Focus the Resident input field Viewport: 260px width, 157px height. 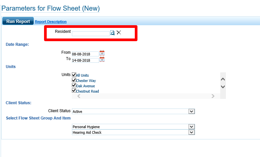pyautogui.click(x=91, y=34)
